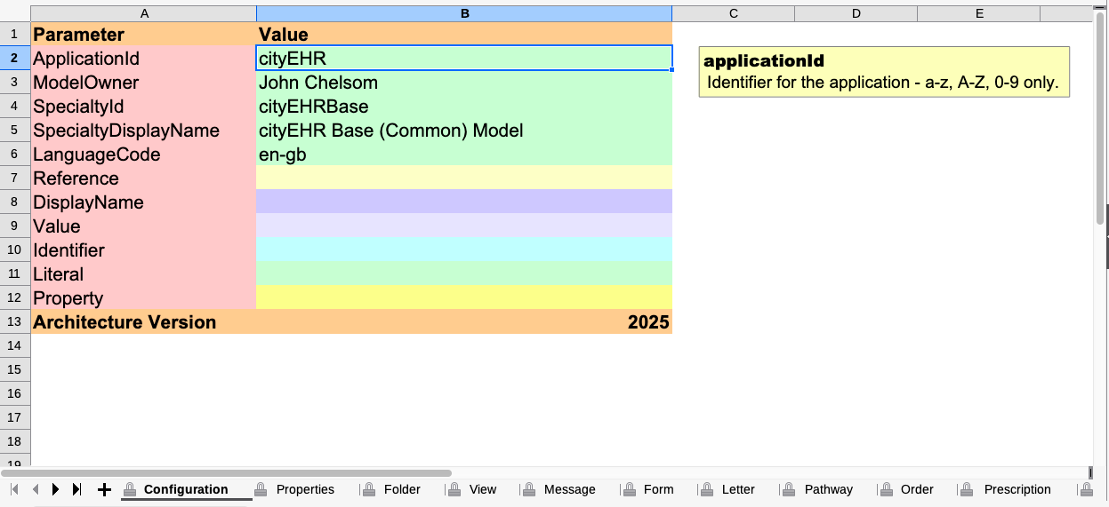Select the LanguageCode label cell
The image size is (1109, 507).
tap(144, 154)
